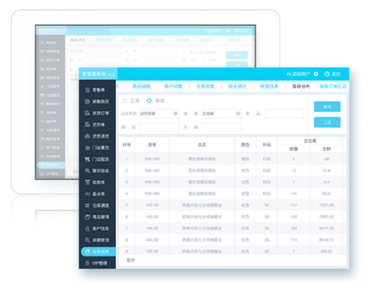This screenshot has height=291, width=377.
Task: Switch to the 现金银行 tab
Action: pos(237,87)
